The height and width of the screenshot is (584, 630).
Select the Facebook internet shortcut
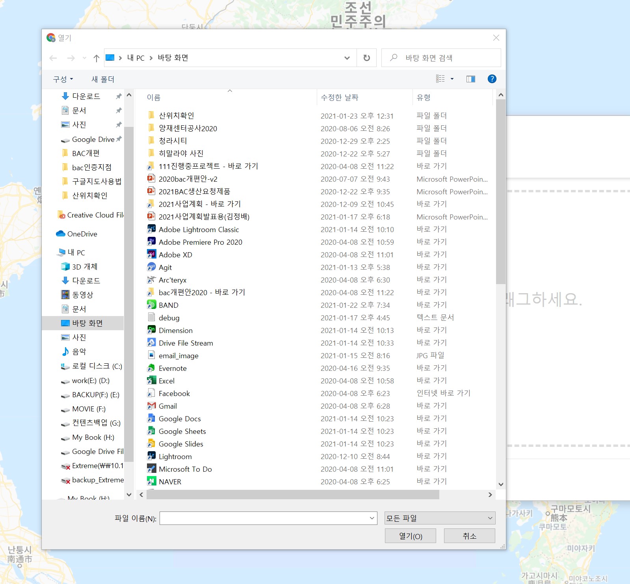coord(174,393)
